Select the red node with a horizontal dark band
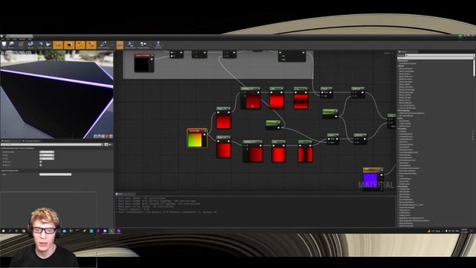 pos(300,98)
